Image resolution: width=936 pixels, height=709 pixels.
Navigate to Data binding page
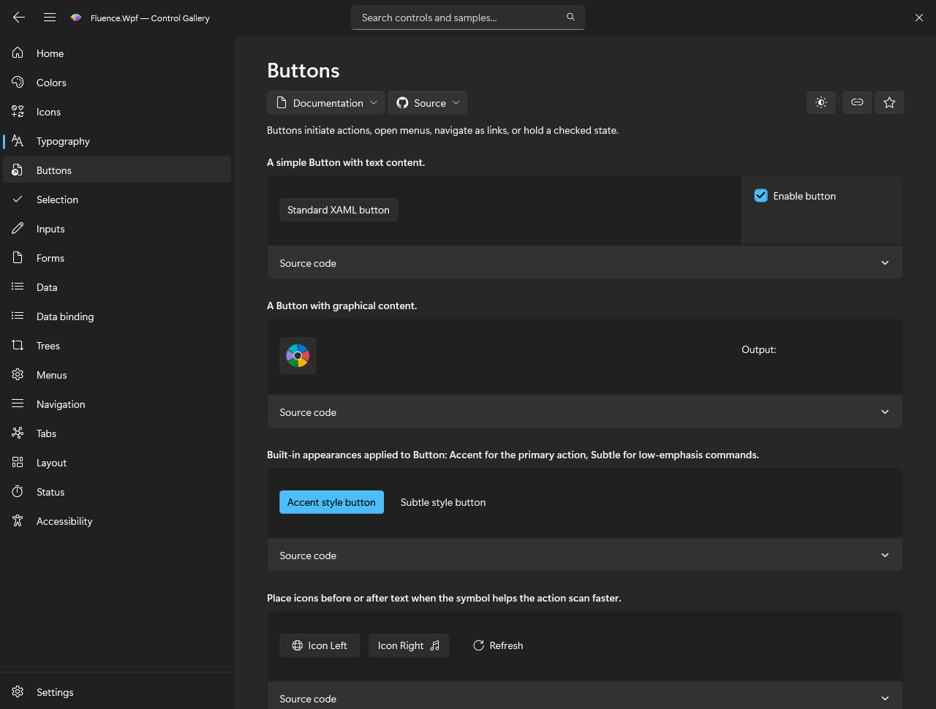coord(117,316)
